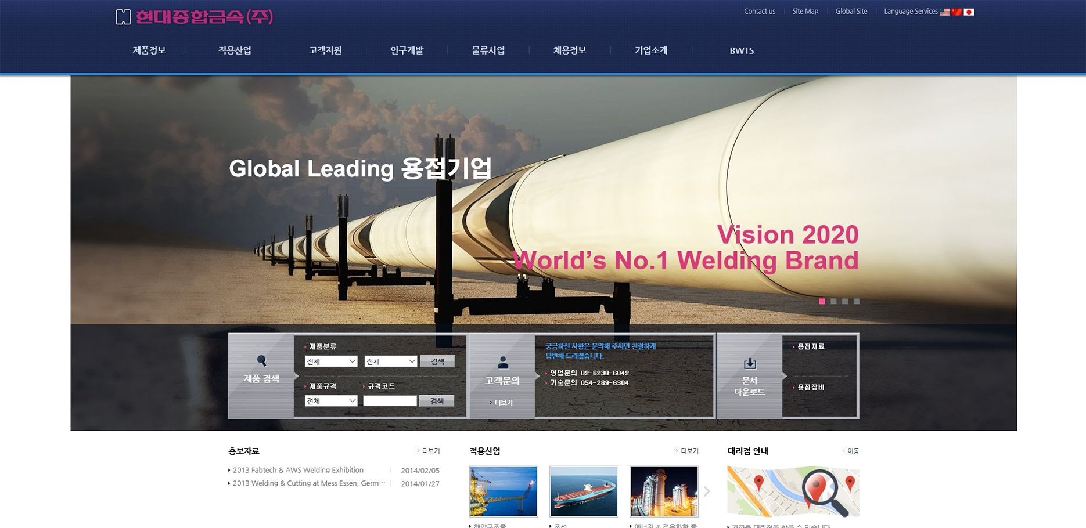The image size is (1086, 528).
Task: Select the first pink slide indicator dot
Action: [x=822, y=301]
